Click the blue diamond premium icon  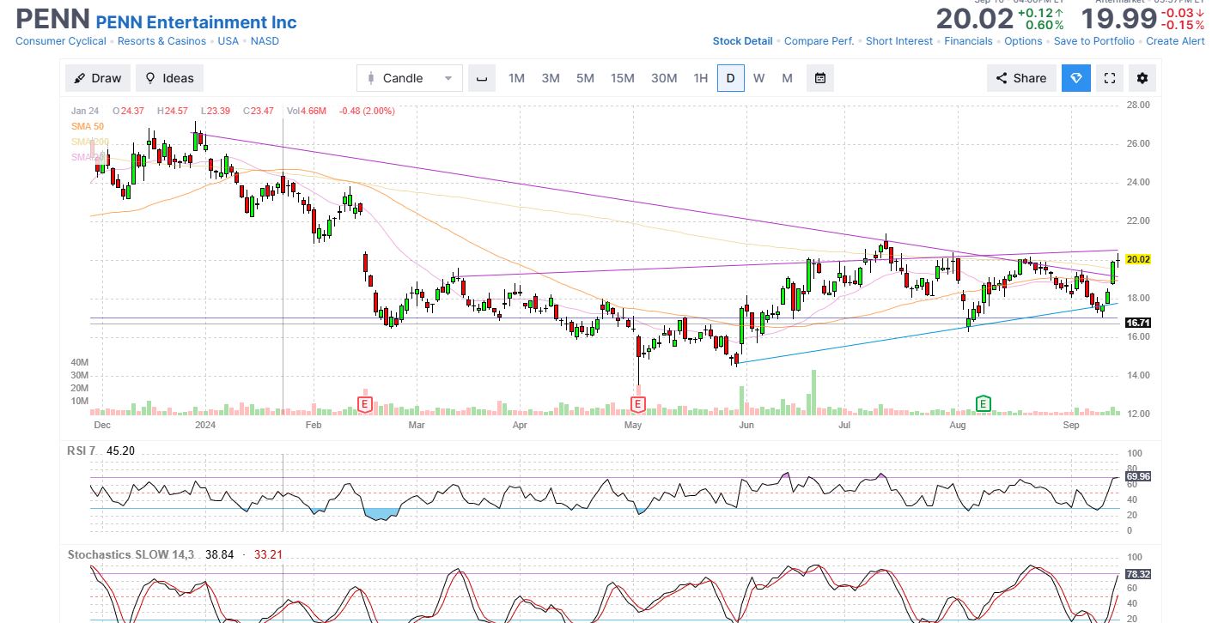1075,78
